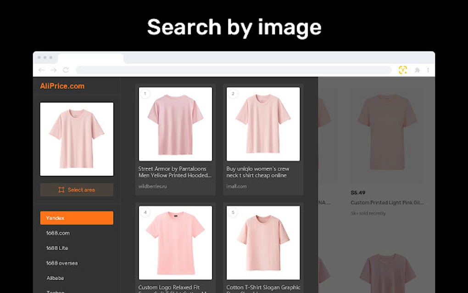Image resolution: width=468 pixels, height=293 pixels.
Task: Switch search engine to Alibaba
Action: coord(55,278)
